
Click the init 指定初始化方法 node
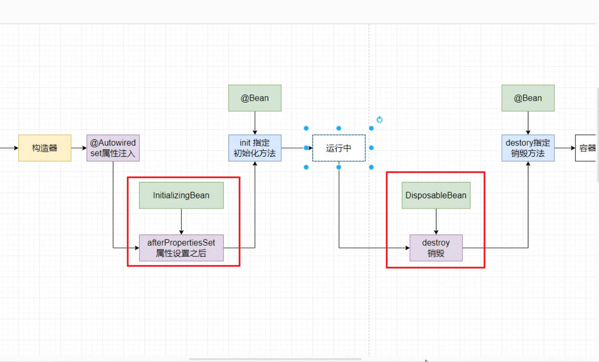point(255,148)
